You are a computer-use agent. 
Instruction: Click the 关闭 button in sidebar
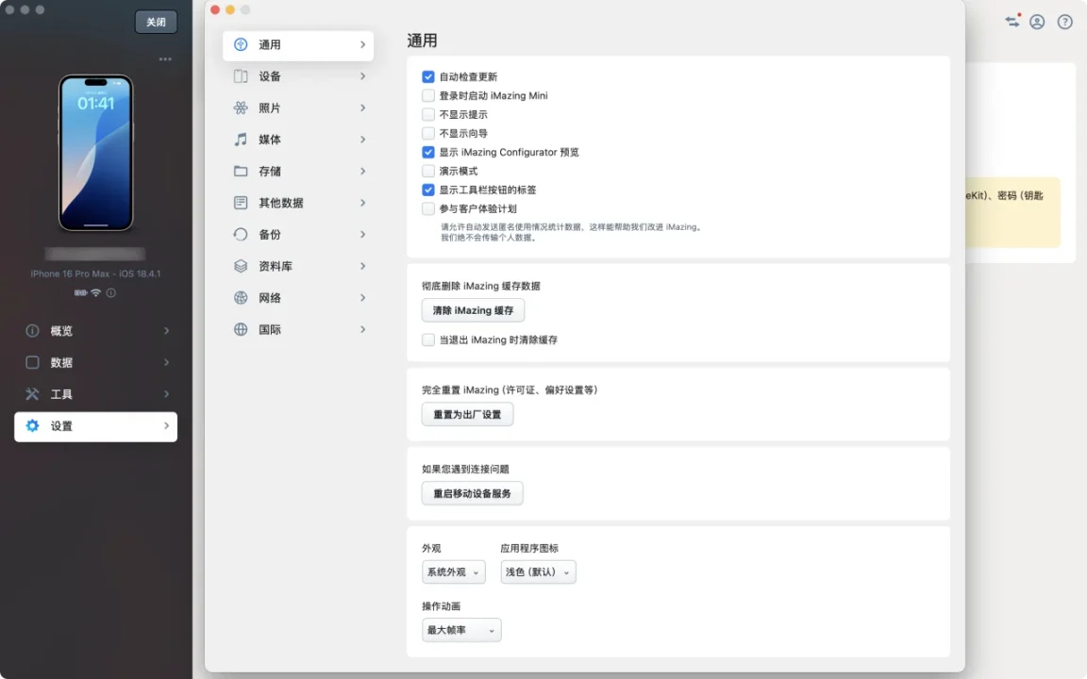[x=156, y=23]
